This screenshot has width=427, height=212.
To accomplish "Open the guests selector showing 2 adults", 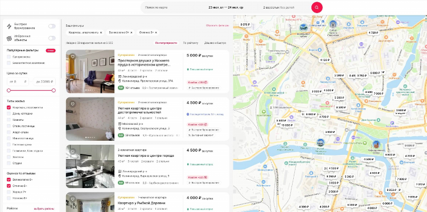I will point(278,7).
